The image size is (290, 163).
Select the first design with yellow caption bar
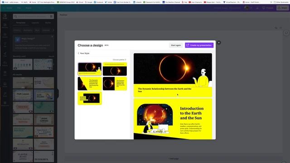tap(90, 69)
